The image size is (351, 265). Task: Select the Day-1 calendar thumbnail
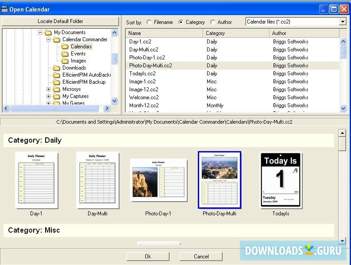tap(36, 180)
